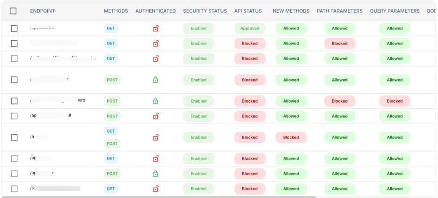Click red padlock next to third GET endpoint
Viewport: 438px width, 198px height.
155,59
